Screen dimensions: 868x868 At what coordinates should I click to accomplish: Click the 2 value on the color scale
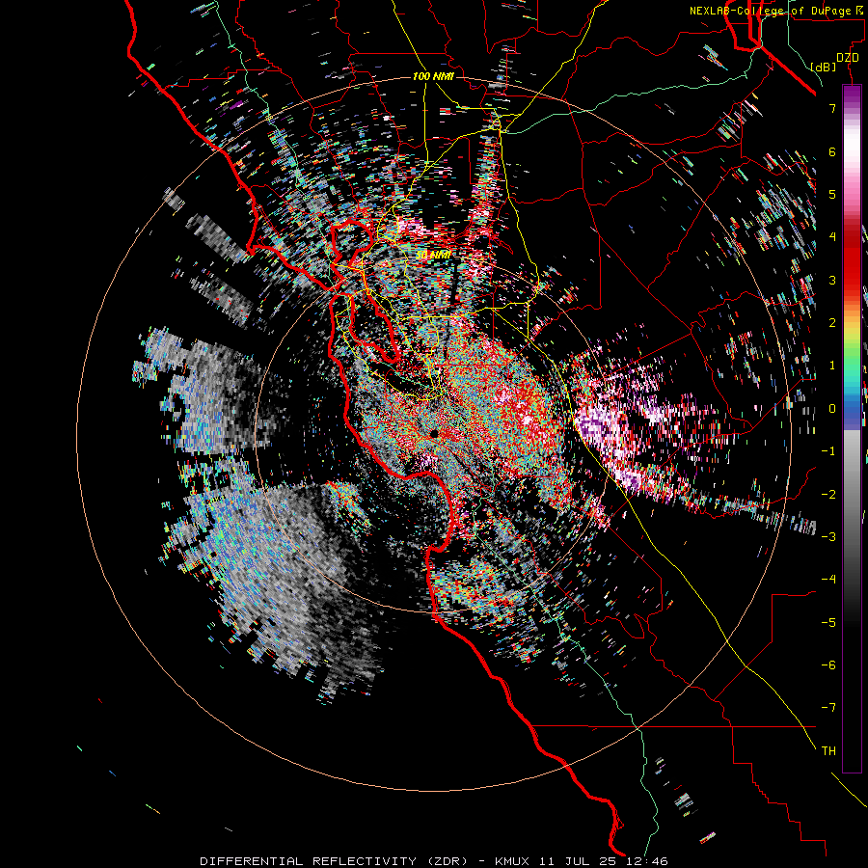832,323
